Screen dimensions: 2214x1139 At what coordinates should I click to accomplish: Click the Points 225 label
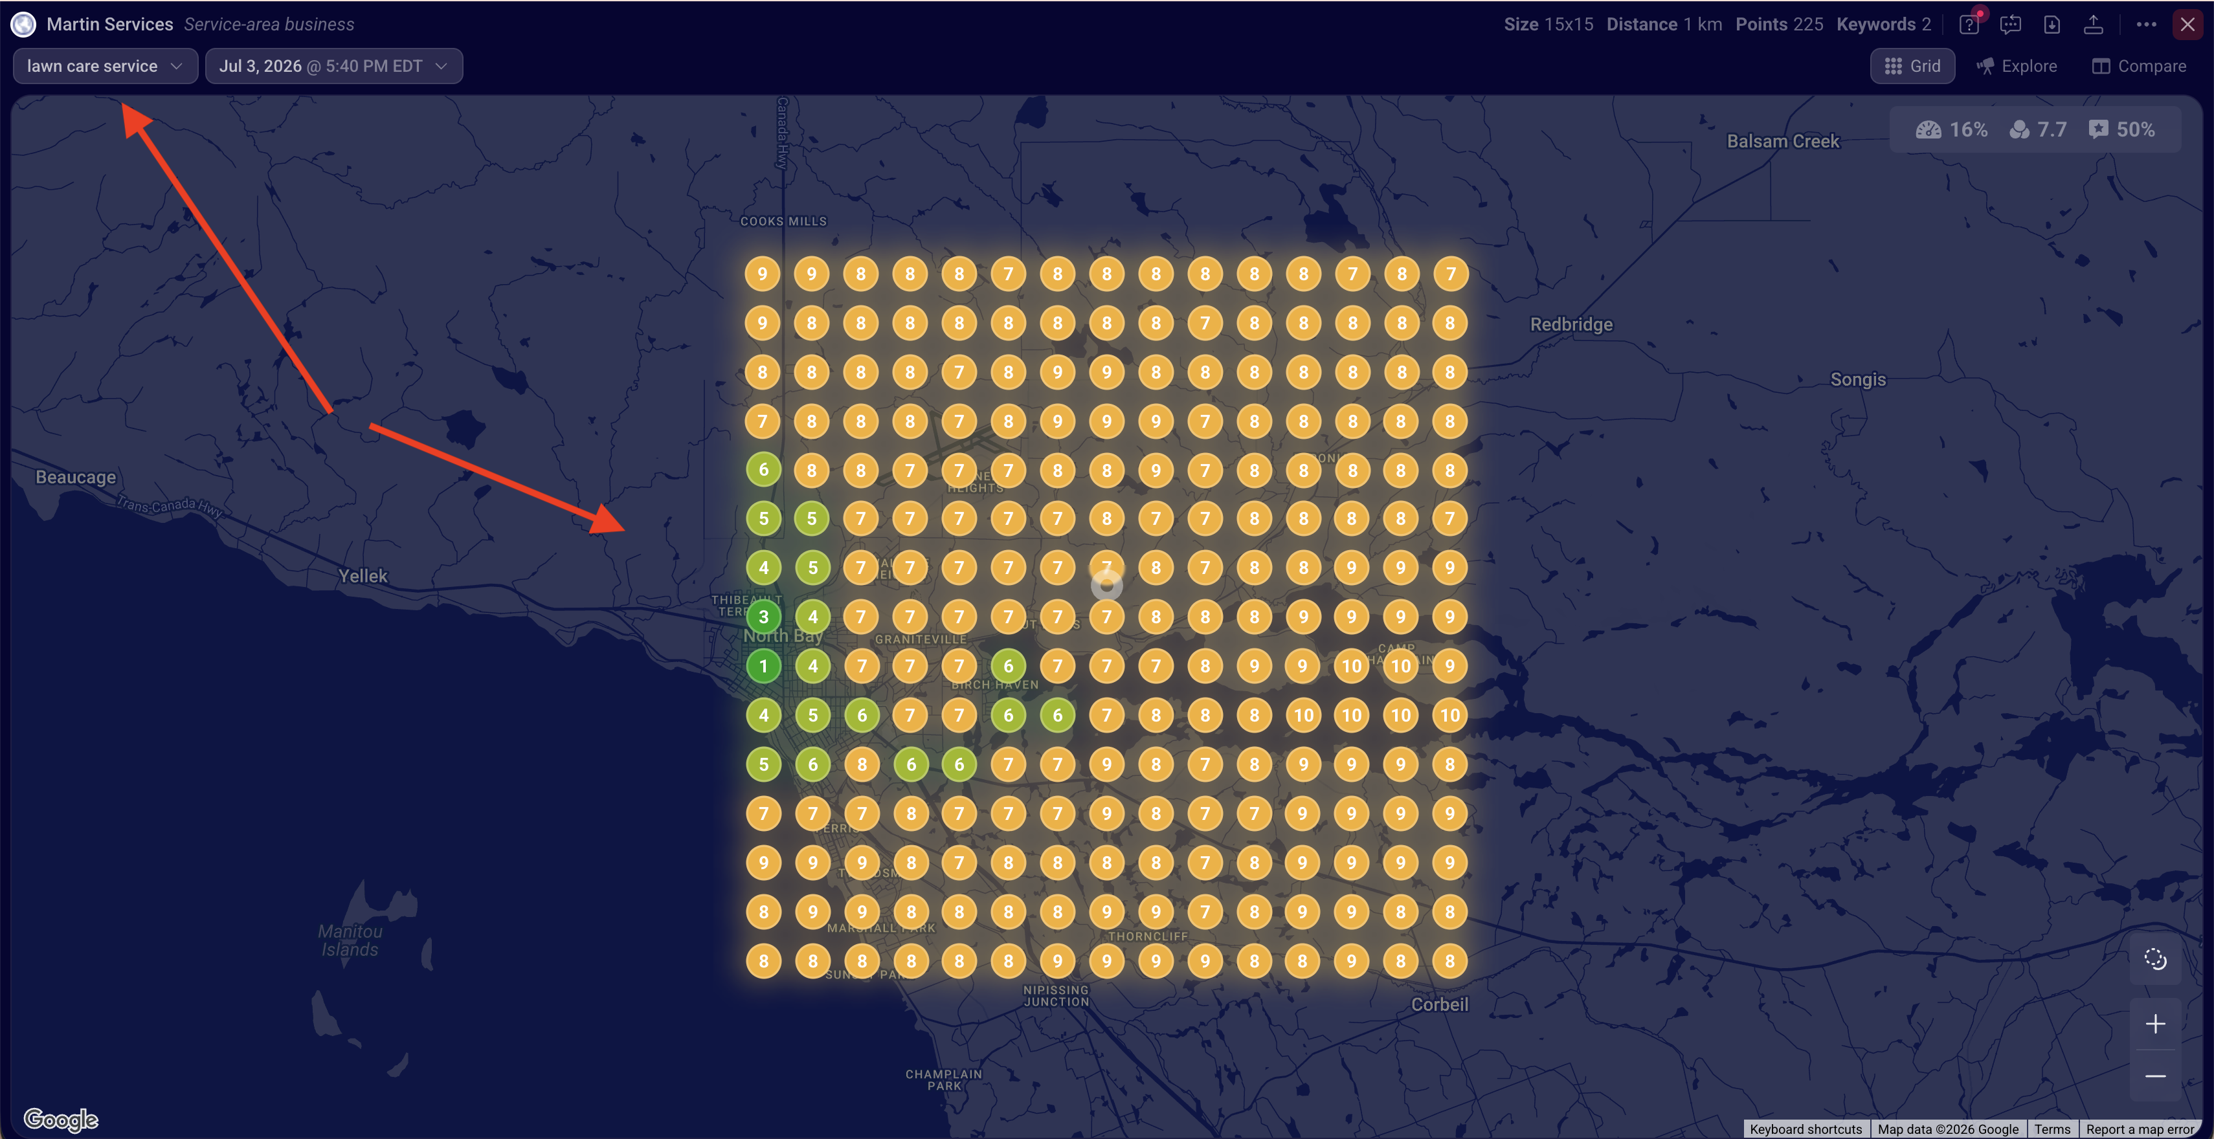1779,24
